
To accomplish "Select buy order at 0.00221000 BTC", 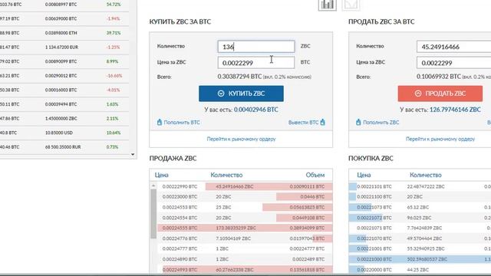I will 420,259.
